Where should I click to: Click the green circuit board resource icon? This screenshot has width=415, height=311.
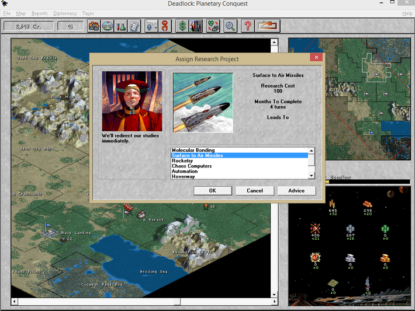(333, 284)
